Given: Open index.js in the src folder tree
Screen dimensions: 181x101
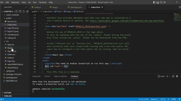Looking at the screenshot, I should point(10,58).
